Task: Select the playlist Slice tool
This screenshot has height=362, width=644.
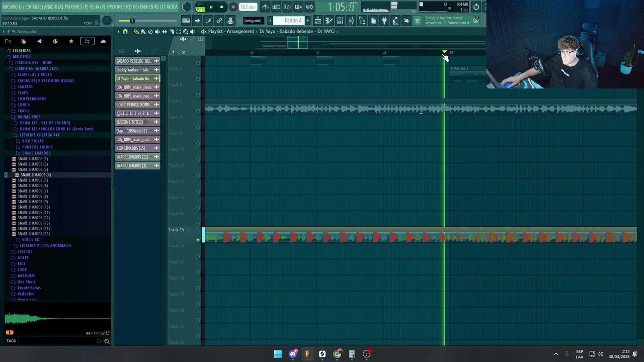Action: click(172, 32)
